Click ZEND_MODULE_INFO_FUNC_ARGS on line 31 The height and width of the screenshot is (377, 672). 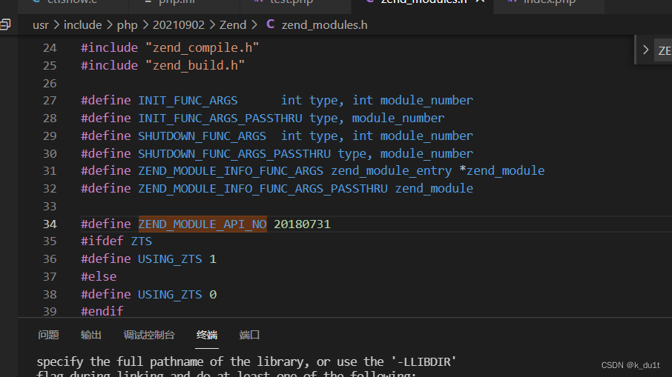point(231,171)
